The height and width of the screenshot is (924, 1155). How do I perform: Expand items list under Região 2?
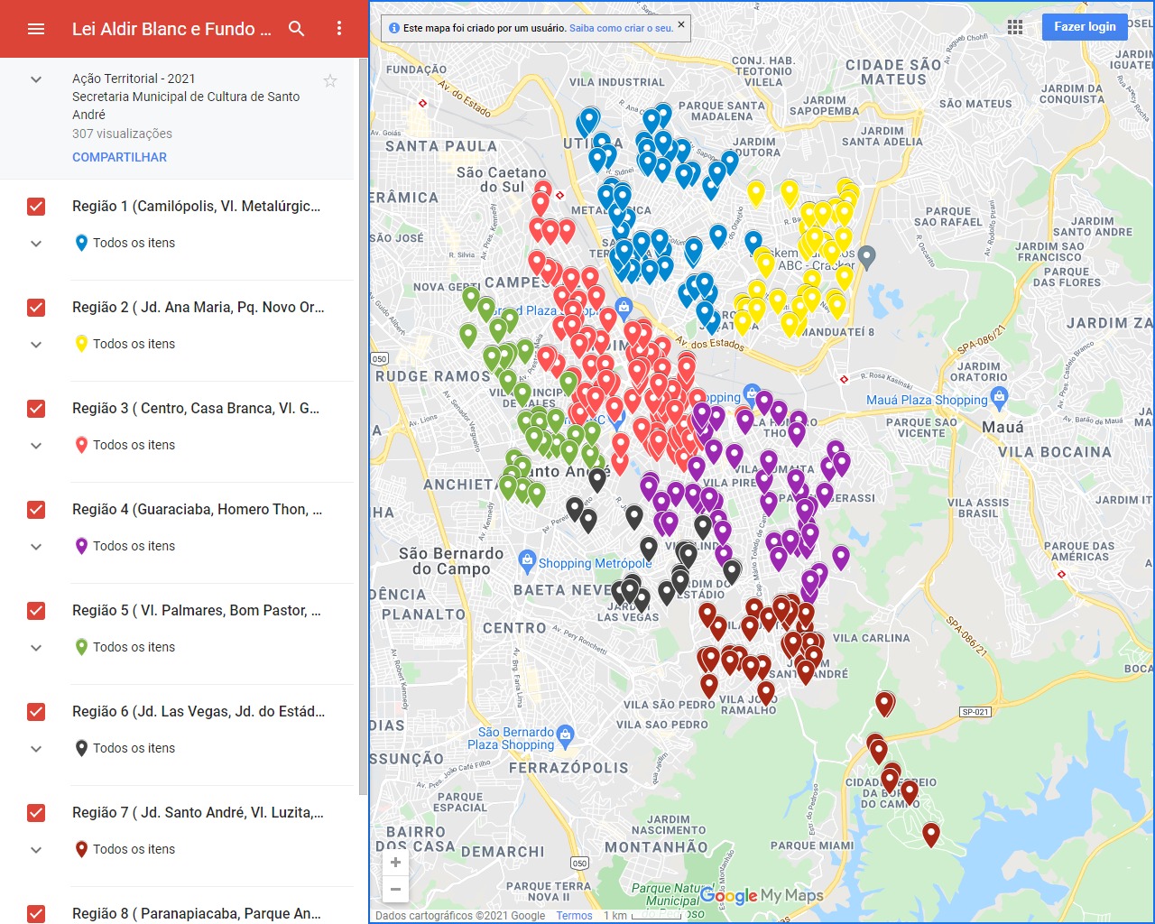tap(36, 345)
